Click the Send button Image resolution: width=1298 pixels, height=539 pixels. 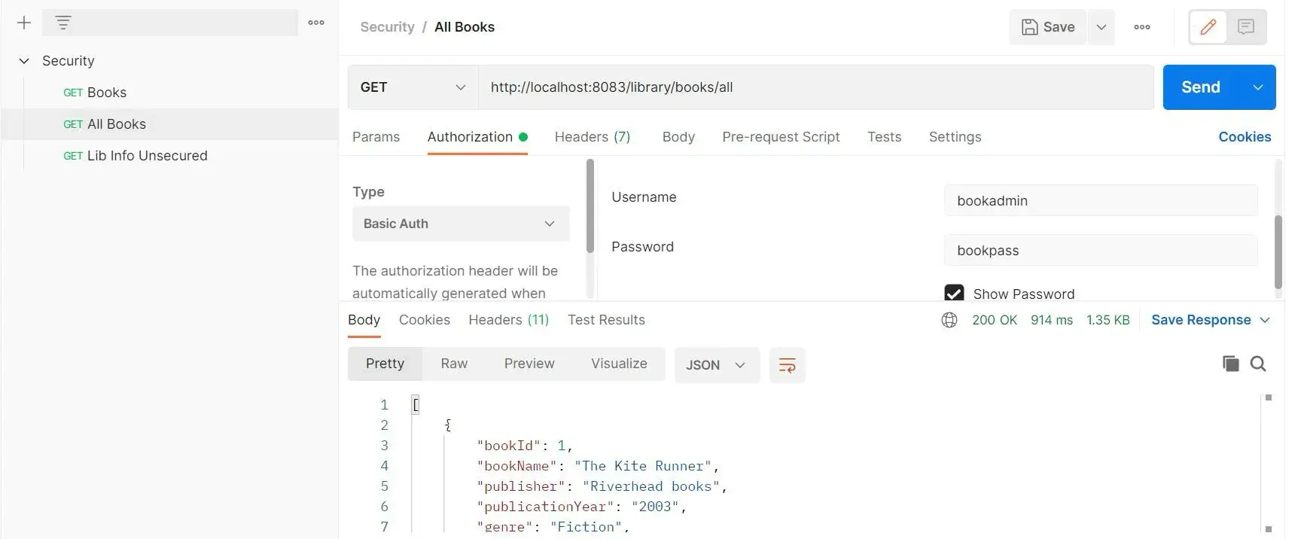(x=1201, y=87)
